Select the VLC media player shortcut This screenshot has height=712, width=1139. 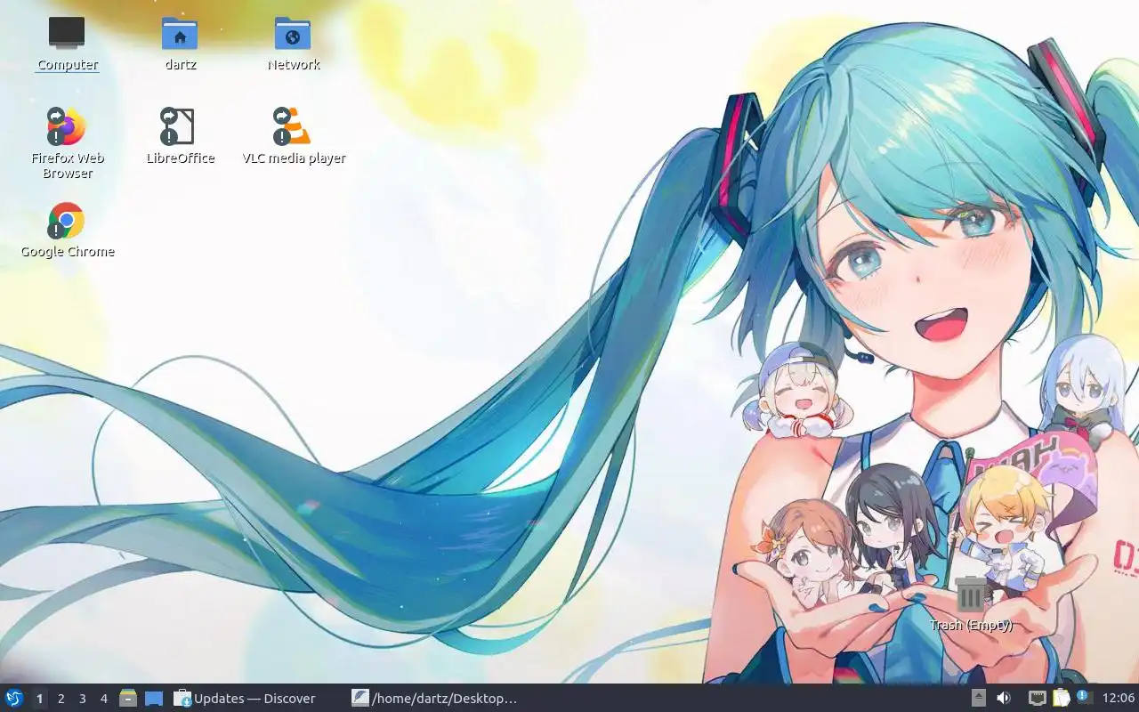pos(294,135)
